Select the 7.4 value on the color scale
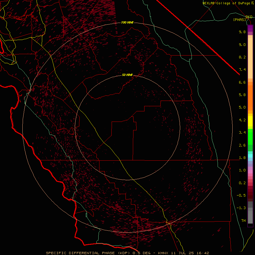 coord(242,70)
